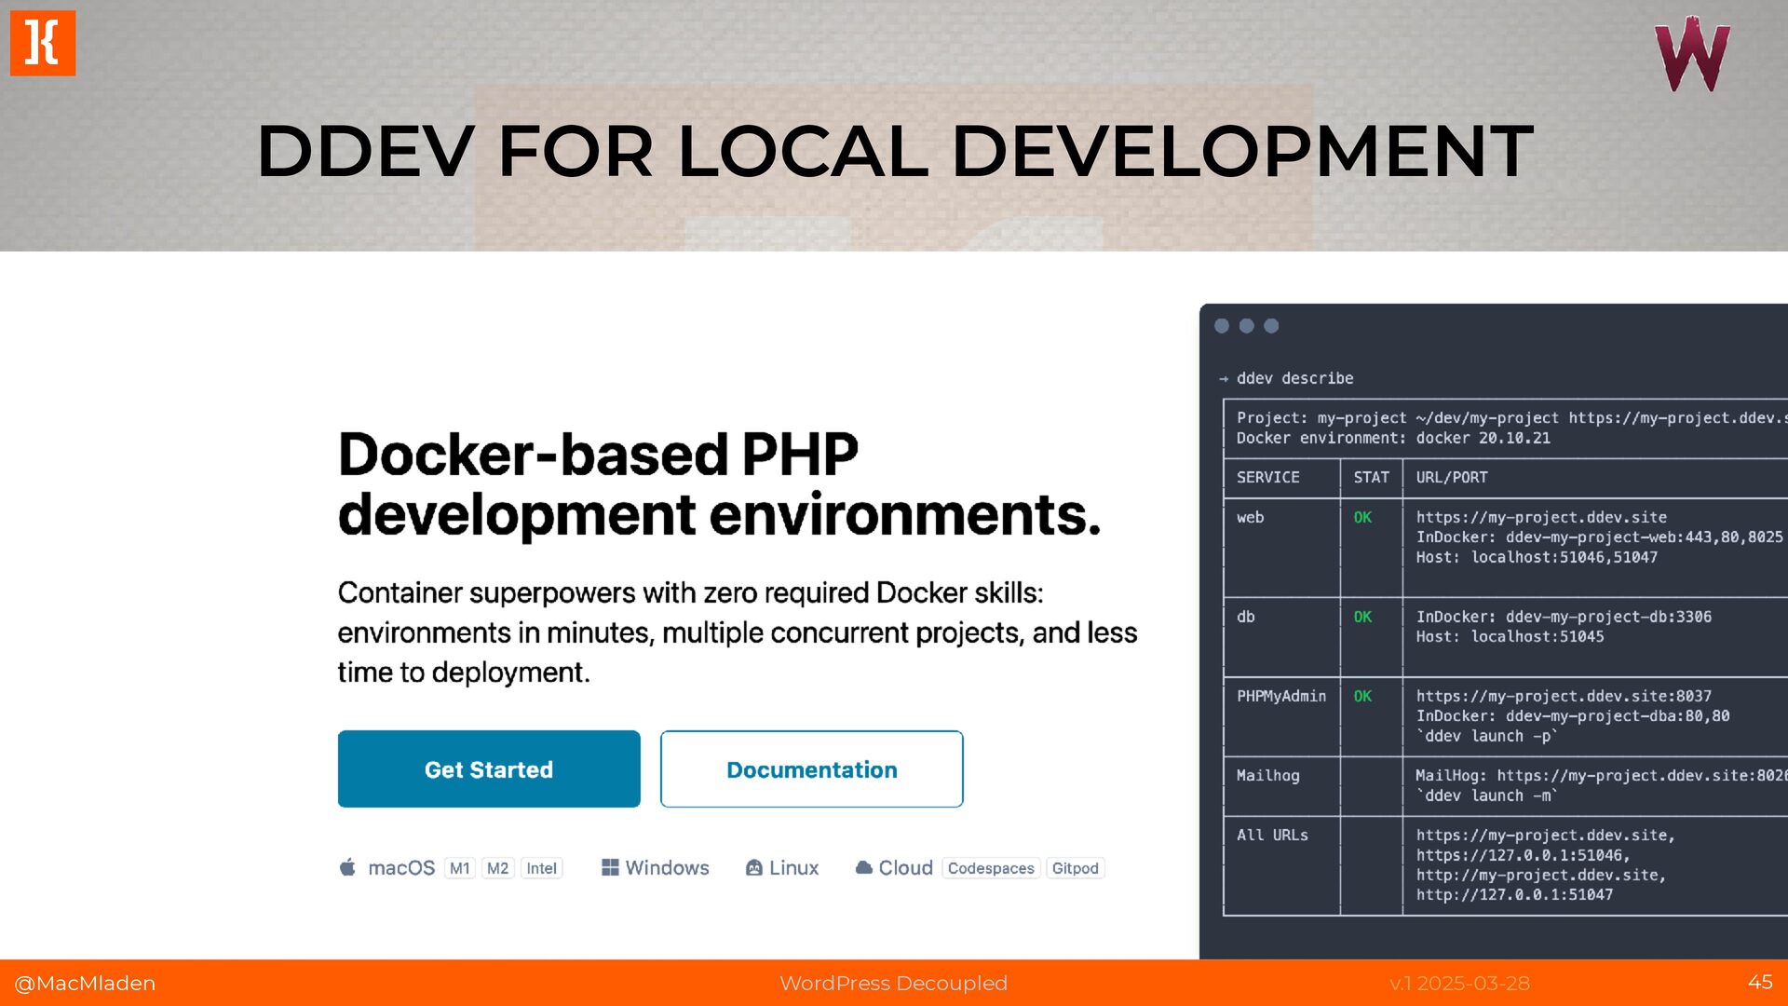
Task: Click the 'ddev describe' command text
Action: (1295, 378)
